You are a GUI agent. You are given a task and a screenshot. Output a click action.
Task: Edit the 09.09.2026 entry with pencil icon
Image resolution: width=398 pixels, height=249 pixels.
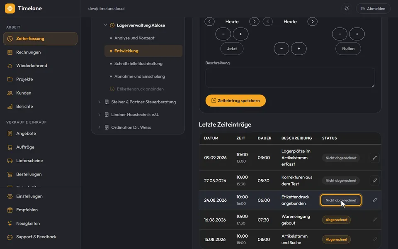coord(375,158)
